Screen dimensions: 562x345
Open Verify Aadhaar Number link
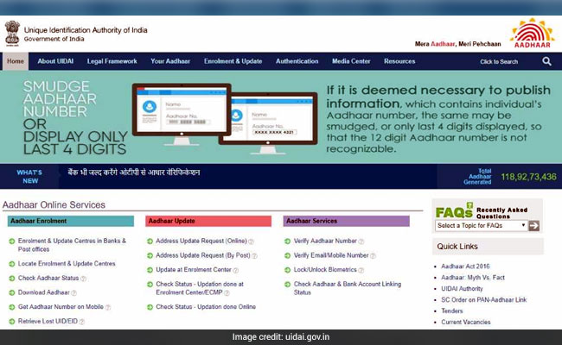coord(325,241)
